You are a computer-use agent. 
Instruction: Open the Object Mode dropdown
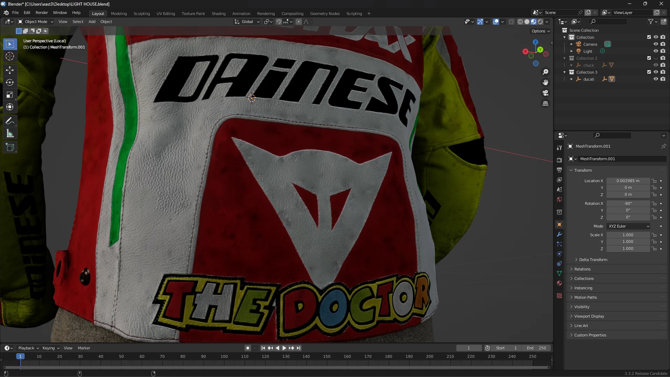tap(36, 22)
